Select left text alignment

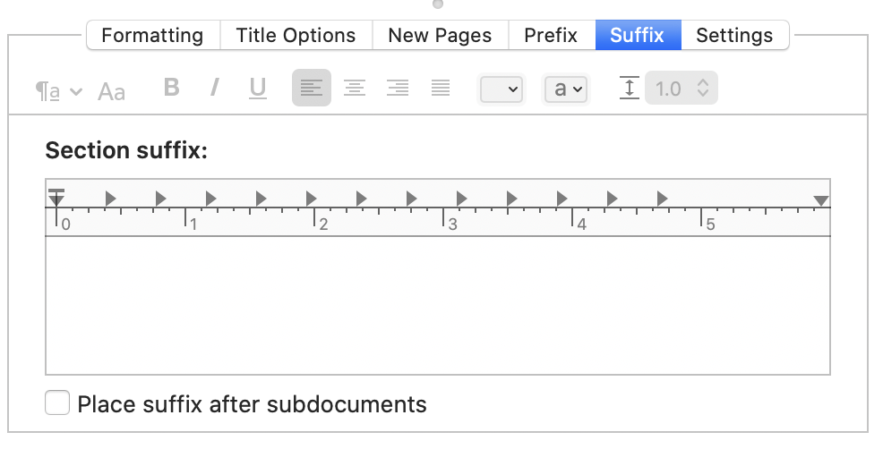click(x=312, y=88)
